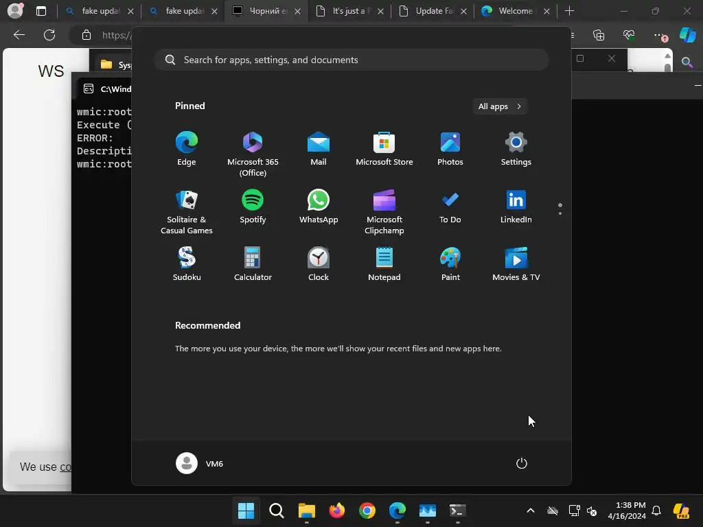Open Edge Collections button
The height and width of the screenshot is (527, 703).
(x=599, y=35)
